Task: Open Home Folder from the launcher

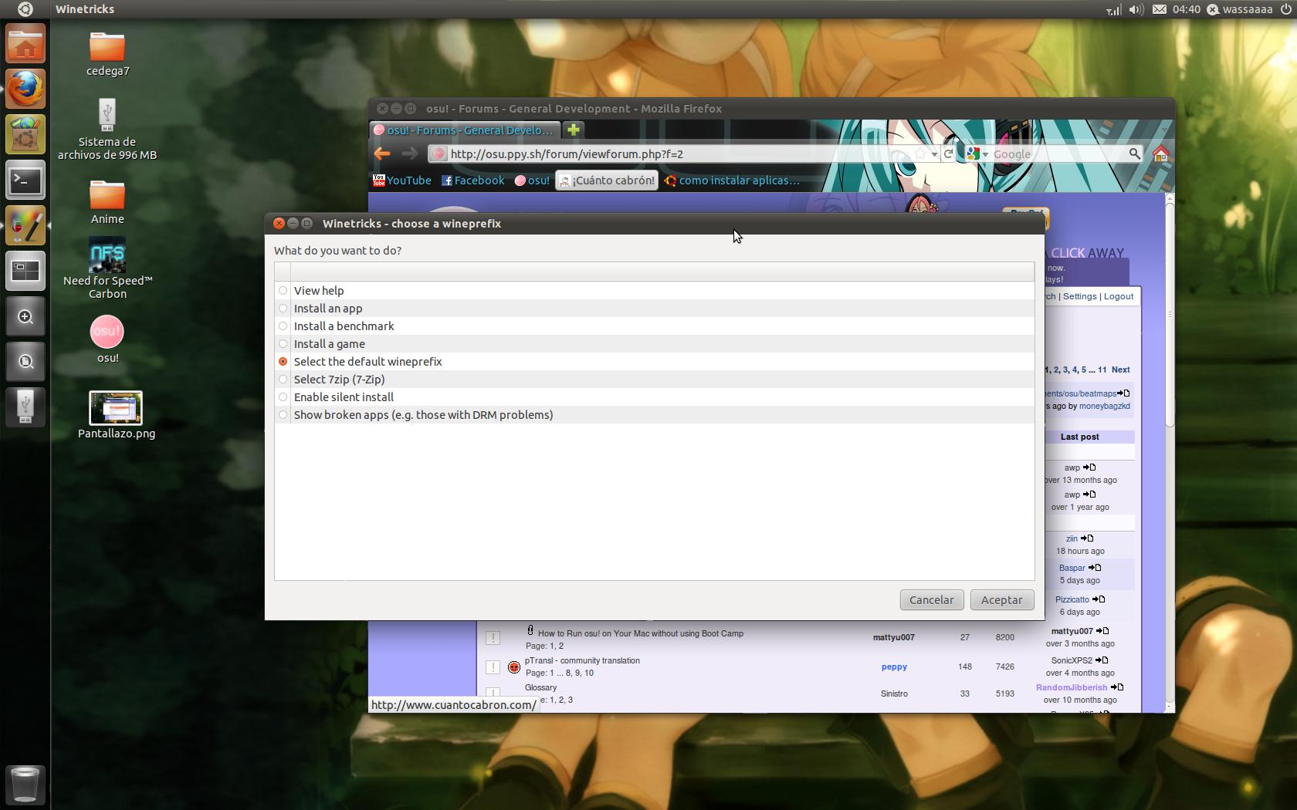Action: [25, 43]
